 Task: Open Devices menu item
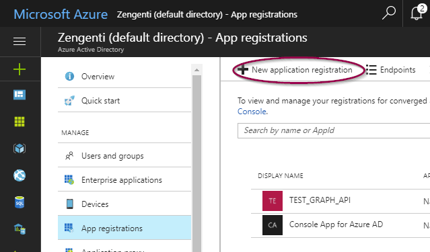124,204
